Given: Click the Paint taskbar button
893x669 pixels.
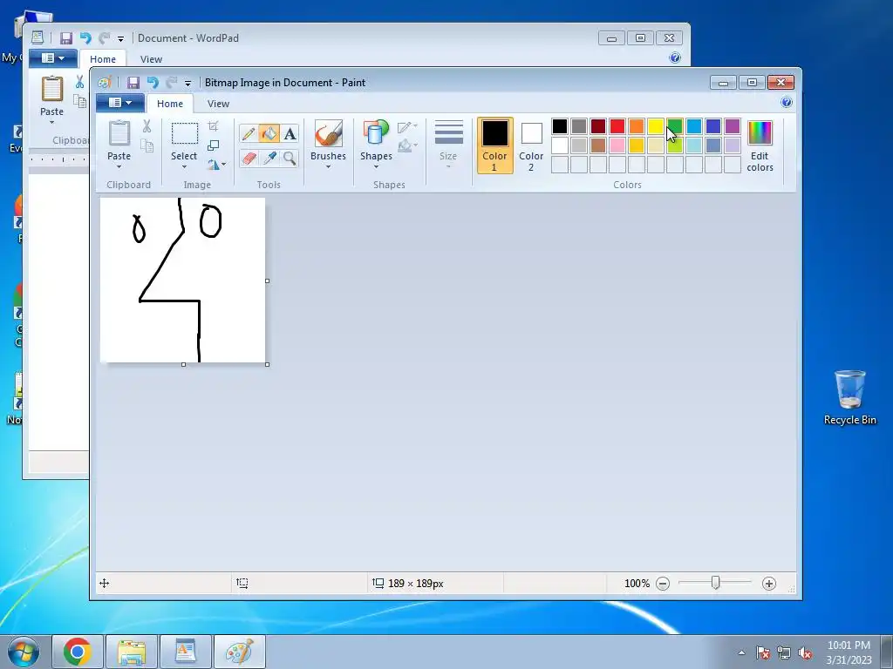Looking at the screenshot, I should point(240,652).
